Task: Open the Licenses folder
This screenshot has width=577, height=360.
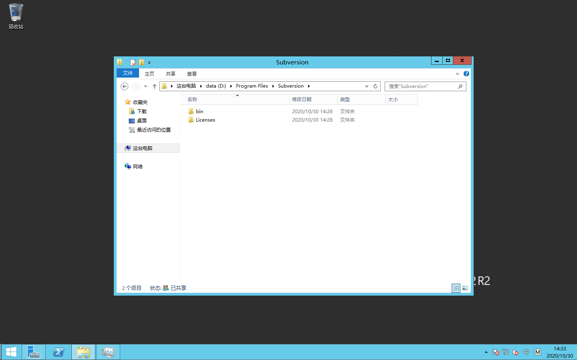Action: [x=205, y=120]
